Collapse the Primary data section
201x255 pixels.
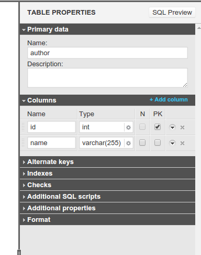click(107, 29)
